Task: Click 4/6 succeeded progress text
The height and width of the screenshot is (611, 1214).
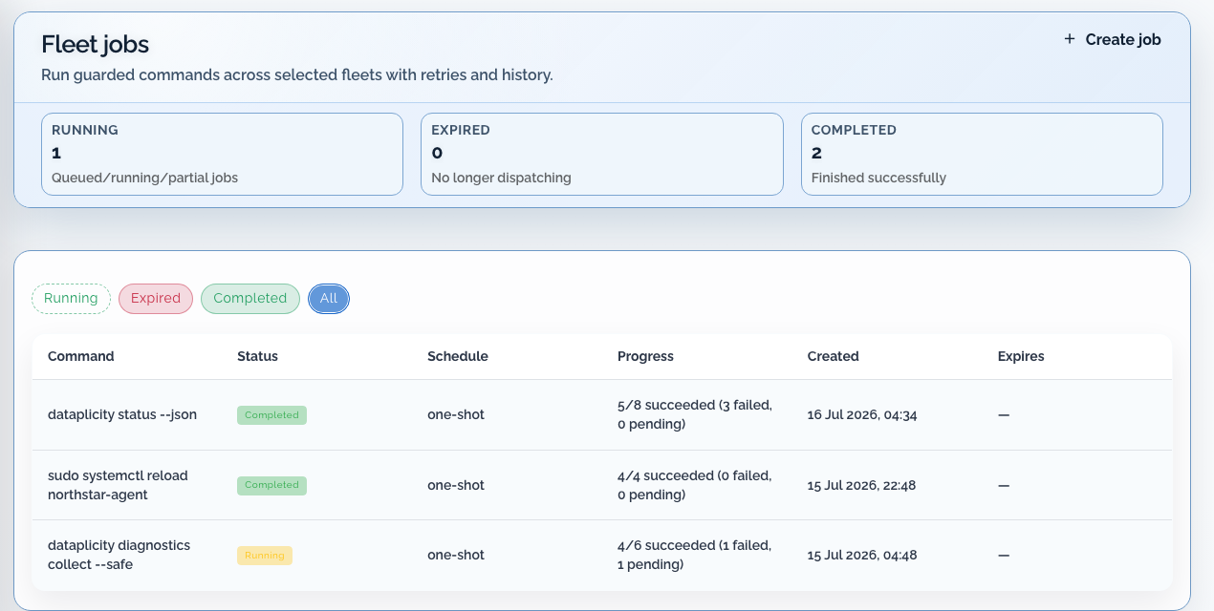Action: tap(695, 555)
